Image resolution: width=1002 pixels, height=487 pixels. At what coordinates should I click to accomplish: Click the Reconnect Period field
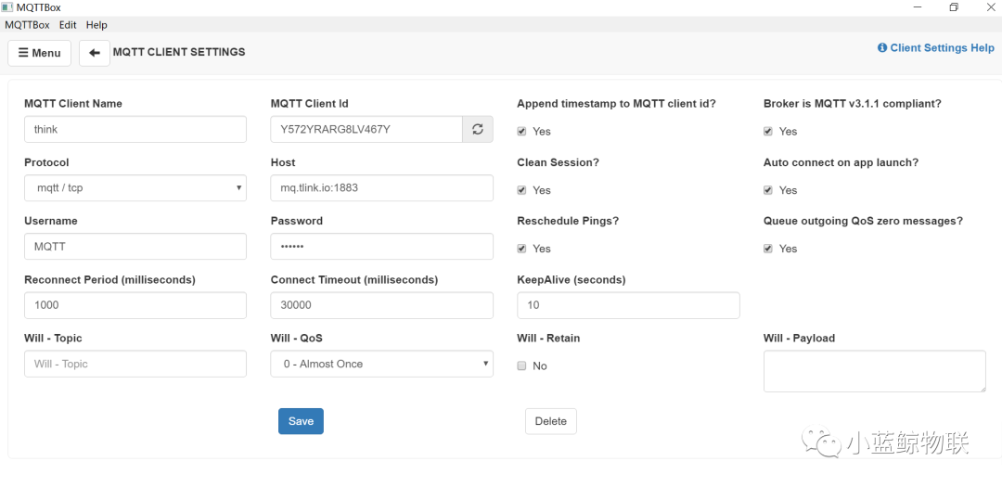click(x=135, y=305)
